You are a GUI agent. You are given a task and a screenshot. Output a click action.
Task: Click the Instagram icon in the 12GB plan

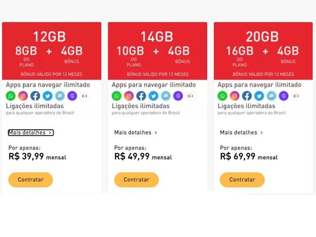click(23, 96)
